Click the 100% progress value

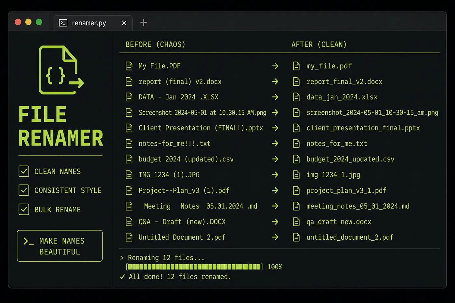[x=275, y=267]
